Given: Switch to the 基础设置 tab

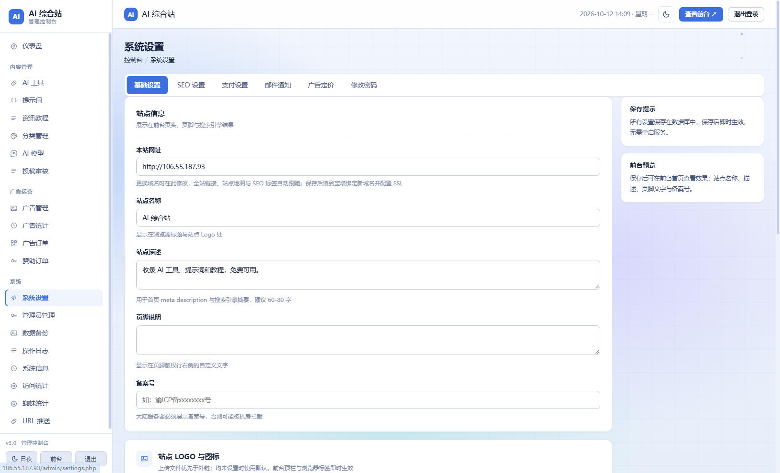Looking at the screenshot, I should (x=147, y=85).
